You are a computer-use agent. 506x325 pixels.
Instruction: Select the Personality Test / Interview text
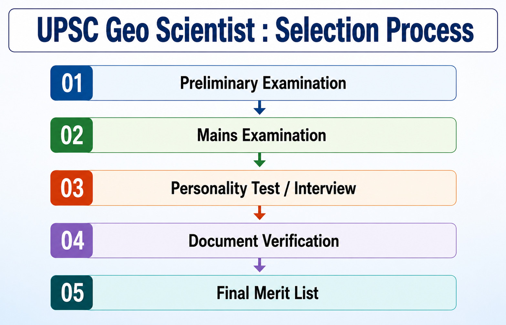pyautogui.click(x=263, y=189)
